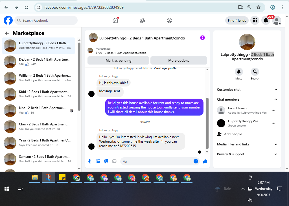Show hidden system tray icons
Viewport: 289px width, 206px height.
pos(243,189)
